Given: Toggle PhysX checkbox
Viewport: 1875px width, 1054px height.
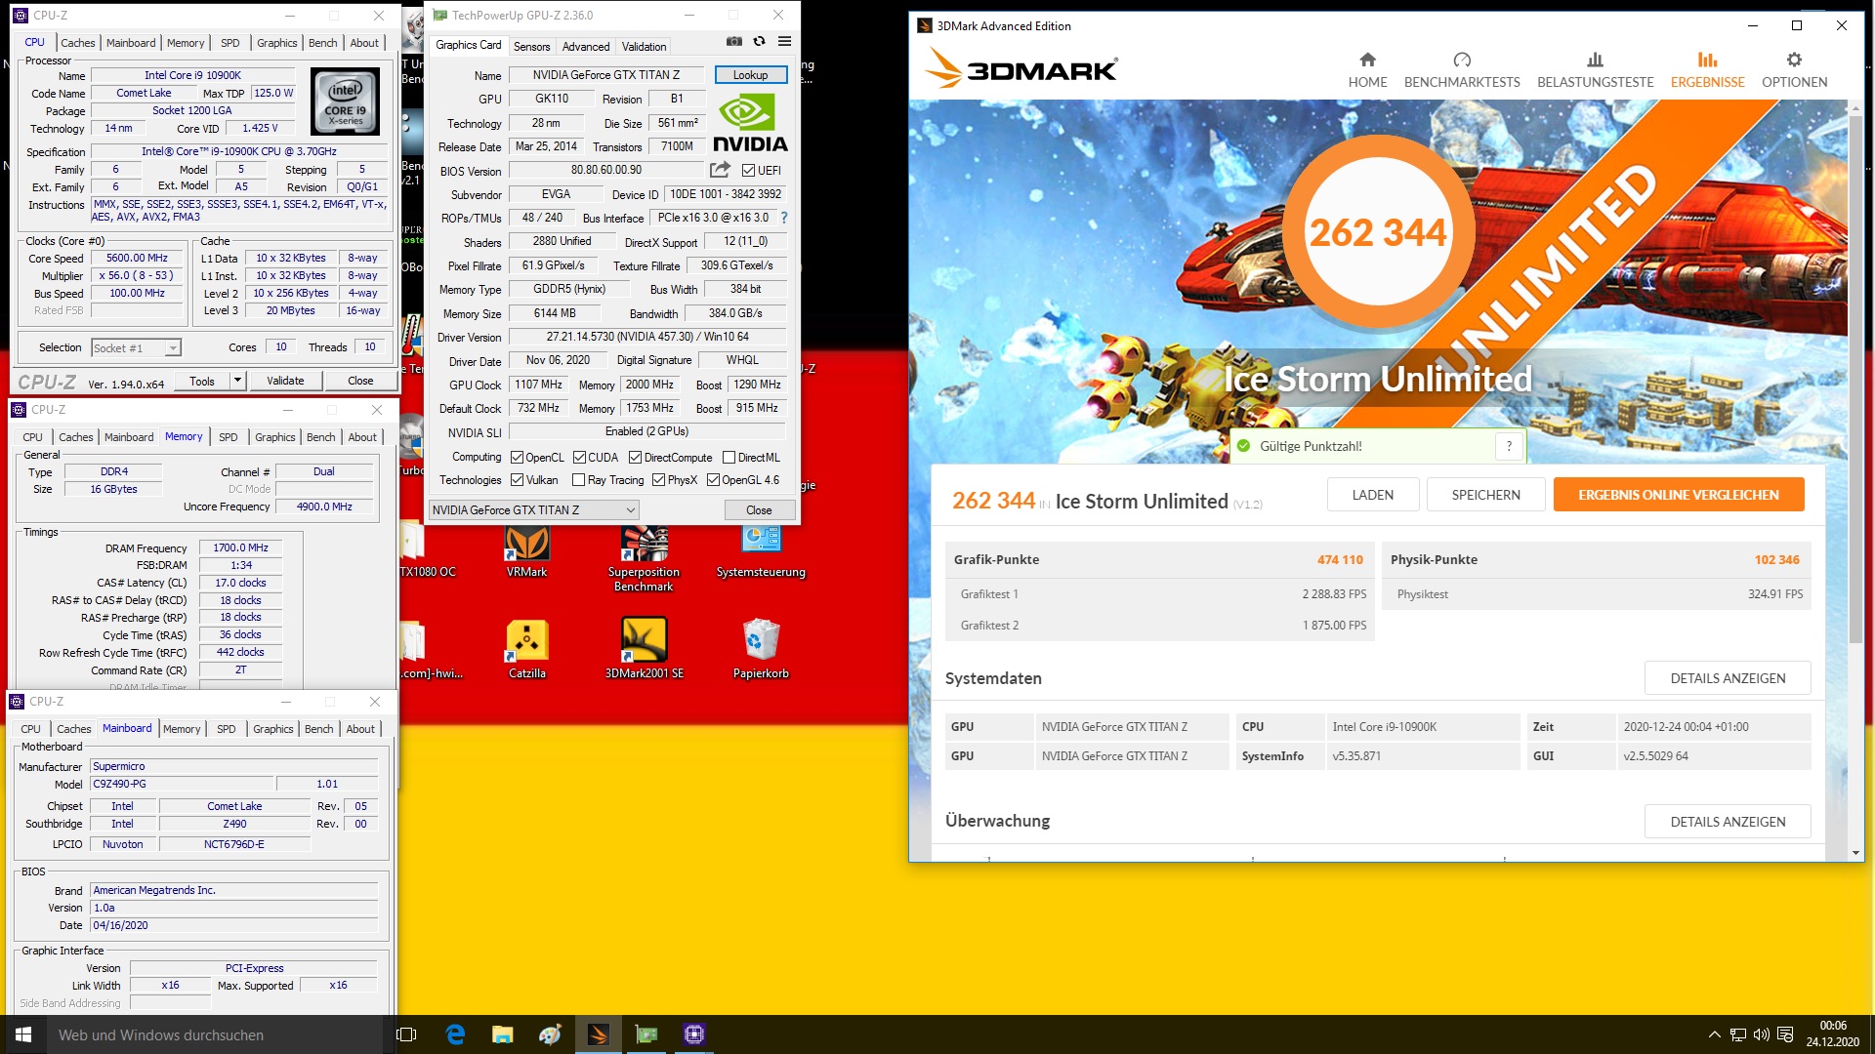Looking at the screenshot, I should (x=658, y=480).
